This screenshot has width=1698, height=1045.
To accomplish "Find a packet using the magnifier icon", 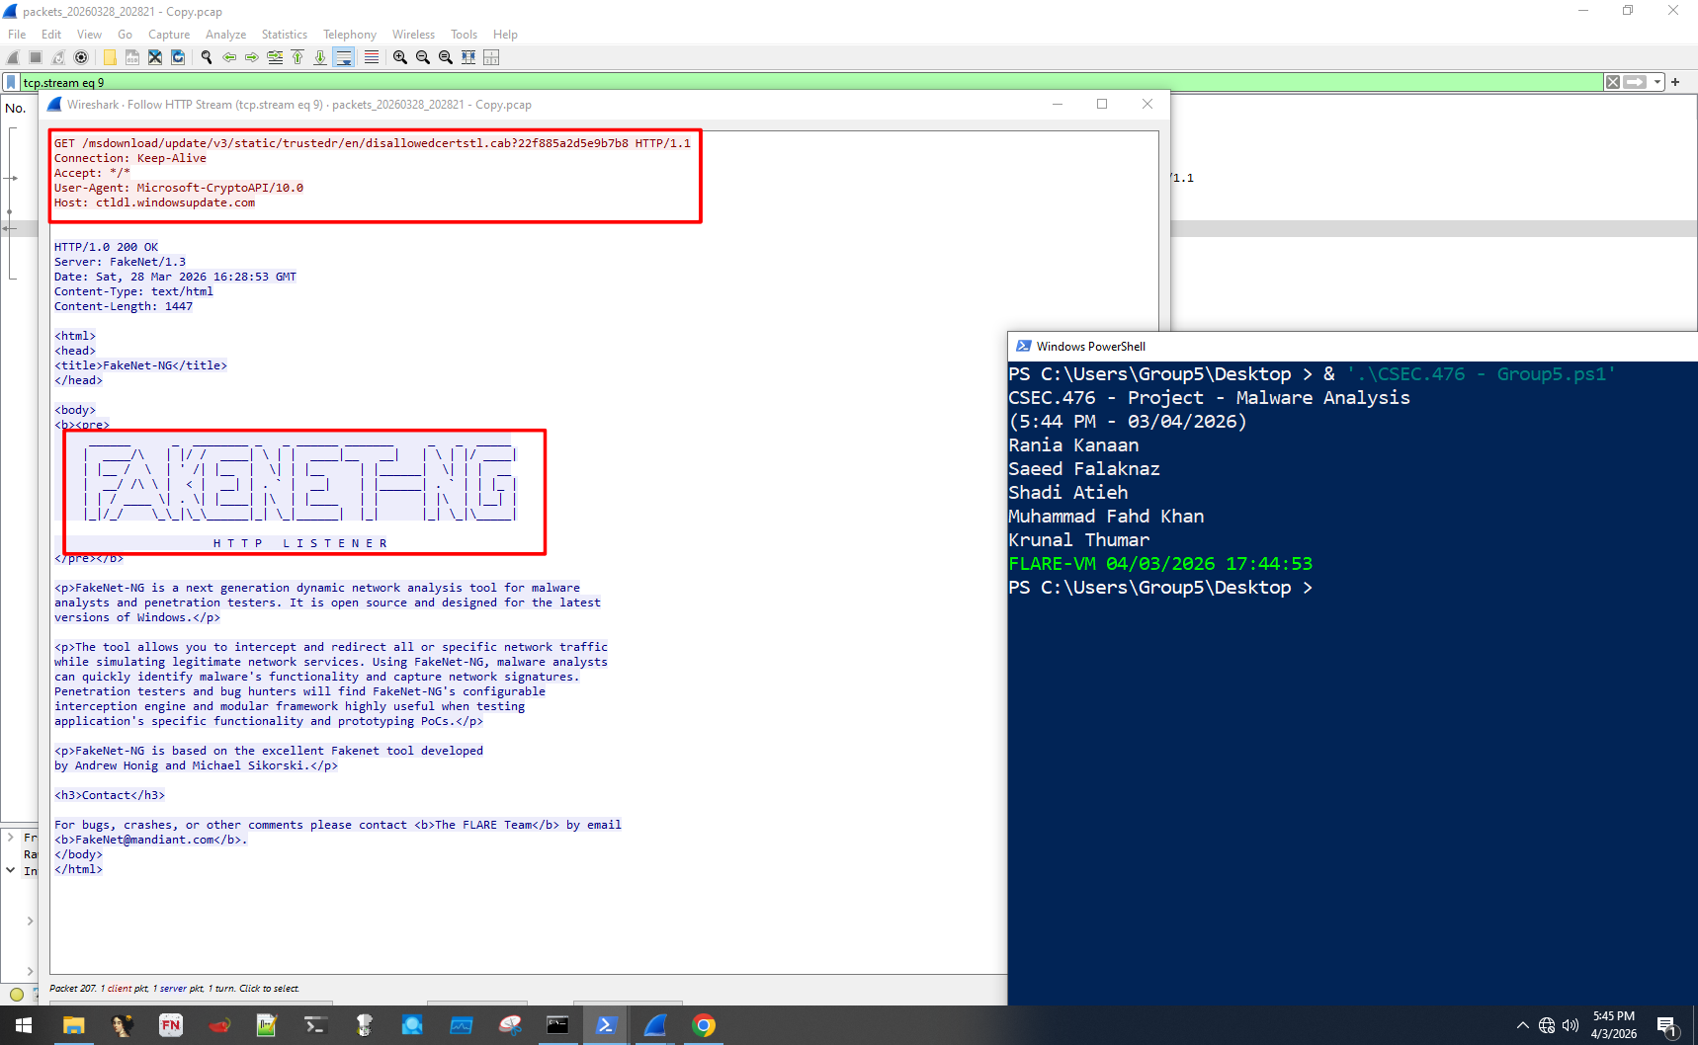I will [x=206, y=56].
